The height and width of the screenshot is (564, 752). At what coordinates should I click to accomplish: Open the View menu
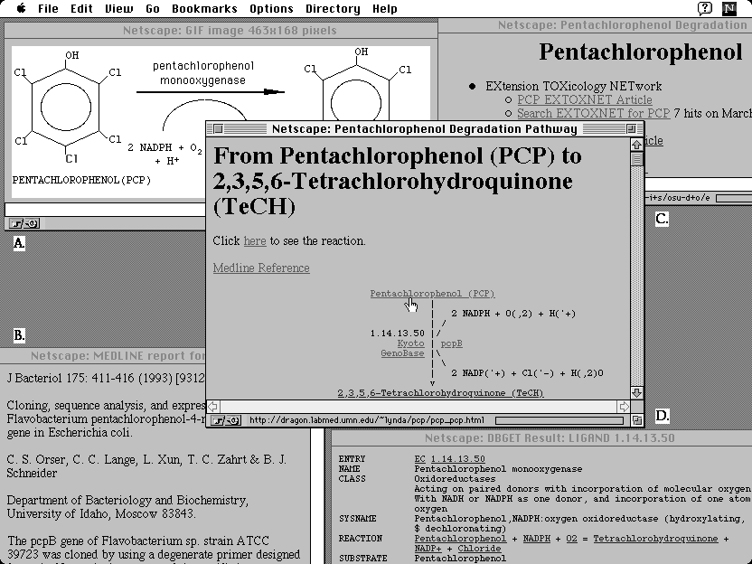[x=119, y=9]
